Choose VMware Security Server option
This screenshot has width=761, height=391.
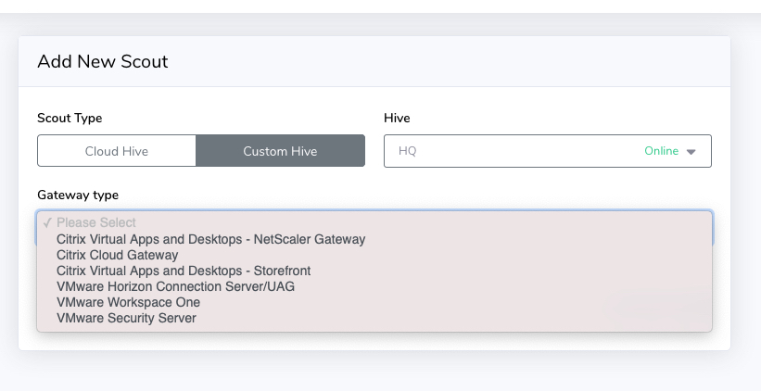pos(374,318)
